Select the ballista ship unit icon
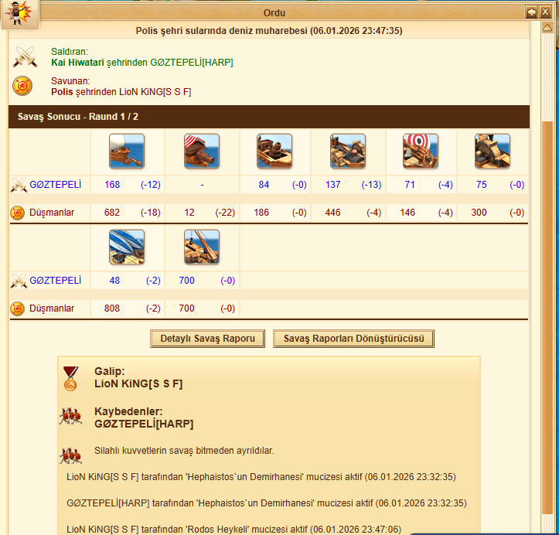Screen dimensions: 559x535 point(348,151)
